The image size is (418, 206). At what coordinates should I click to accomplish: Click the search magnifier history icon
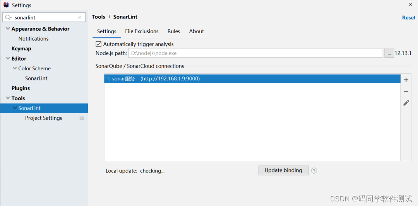click(9, 17)
